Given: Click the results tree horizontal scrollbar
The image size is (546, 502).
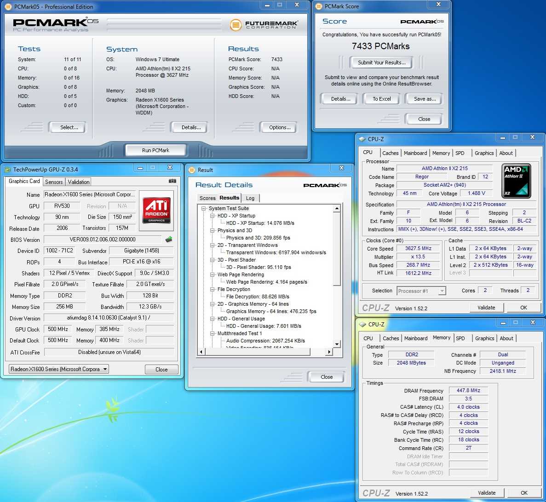Looking at the screenshot, I should click(265, 352).
